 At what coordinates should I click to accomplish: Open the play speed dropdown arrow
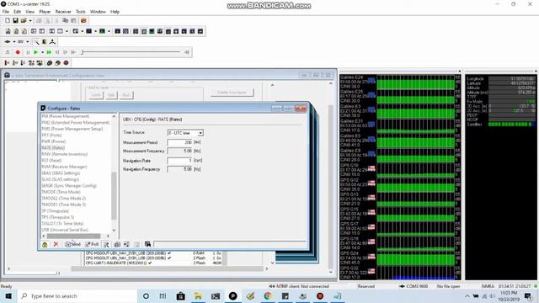coord(42,52)
